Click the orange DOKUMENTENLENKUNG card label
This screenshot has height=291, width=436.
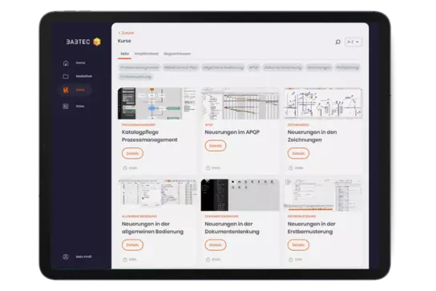222,216
